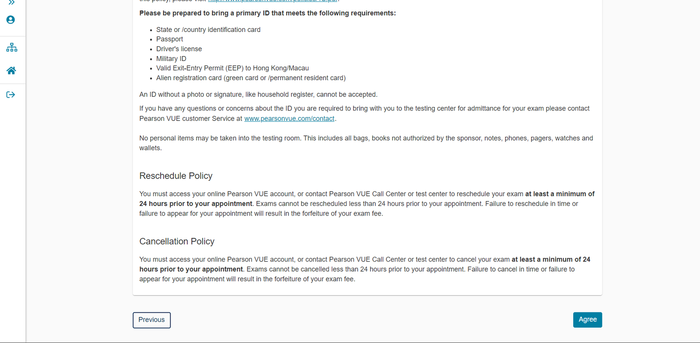Click the State or country identification card item
This screenshot has width=700, height=343.
pos(208,29)
